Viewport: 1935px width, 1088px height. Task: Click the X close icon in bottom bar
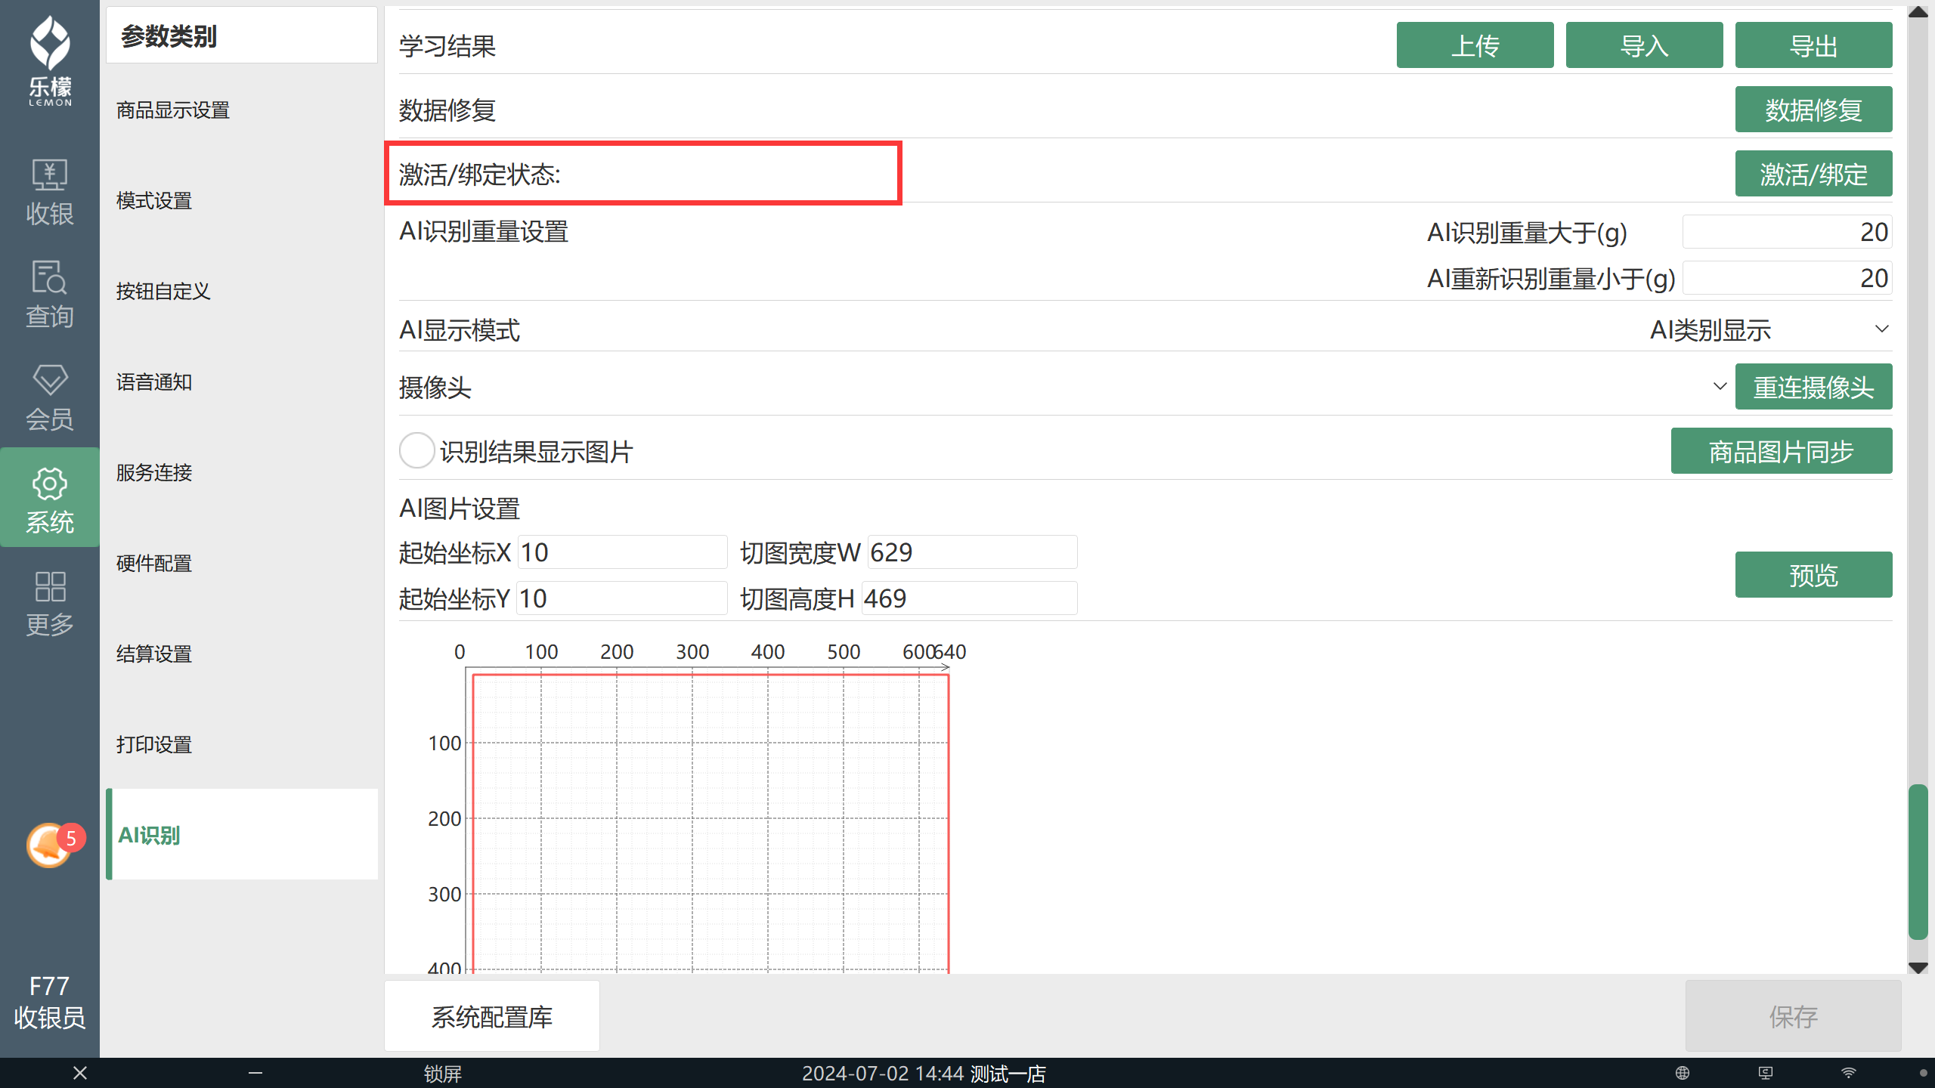pyautogui.click(x=80, y=1073)
